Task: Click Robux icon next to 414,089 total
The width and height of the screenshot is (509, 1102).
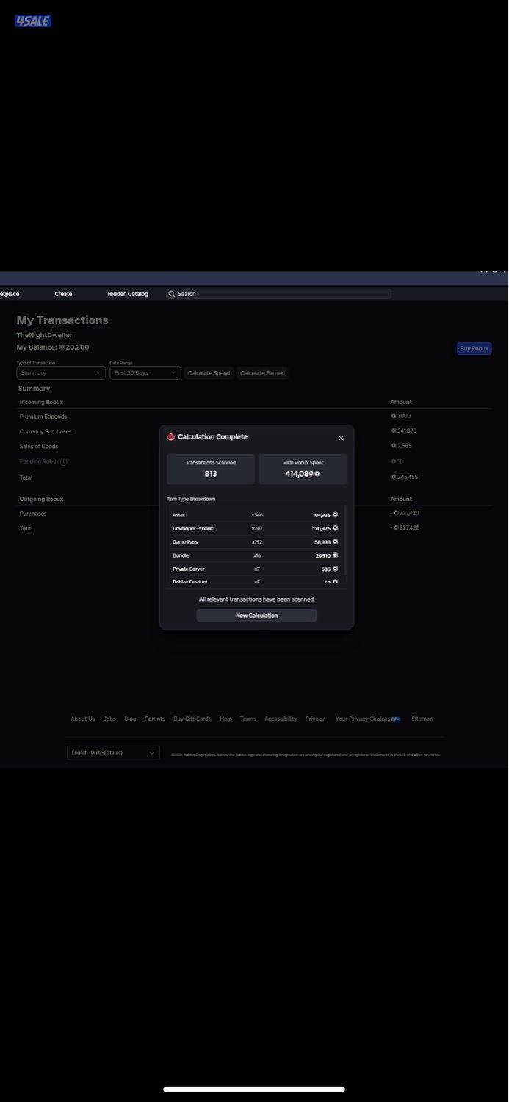Action: 317,474
